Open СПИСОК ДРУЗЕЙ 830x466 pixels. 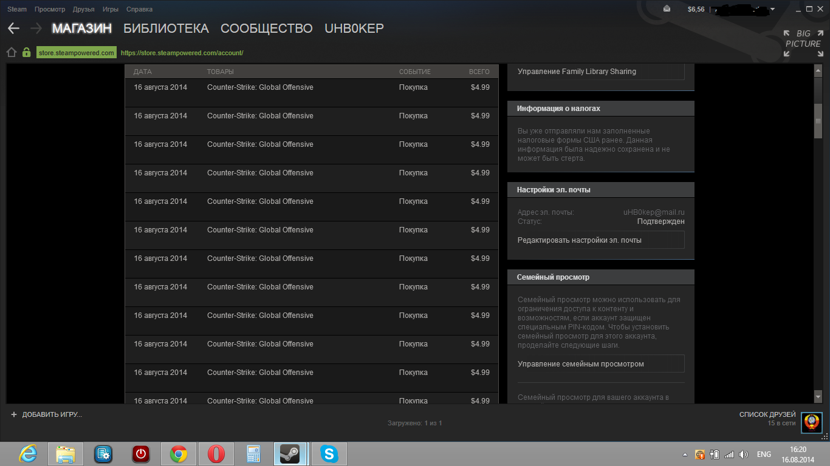(767, 414)
